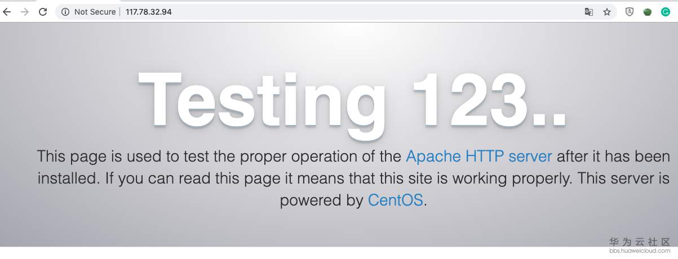
Task: Click the forward navigation arrow
Action: point(25,12)
